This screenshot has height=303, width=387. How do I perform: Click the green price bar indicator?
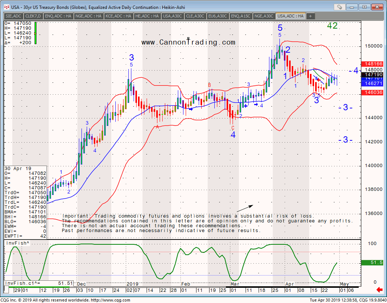tap(35, 33)
